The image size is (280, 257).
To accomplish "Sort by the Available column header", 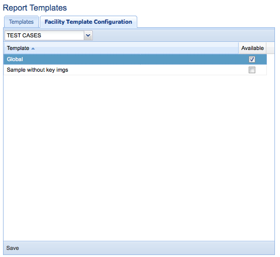I will tap(252, 48).
